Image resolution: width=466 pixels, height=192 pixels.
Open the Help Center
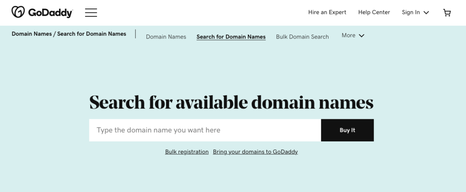374,12
